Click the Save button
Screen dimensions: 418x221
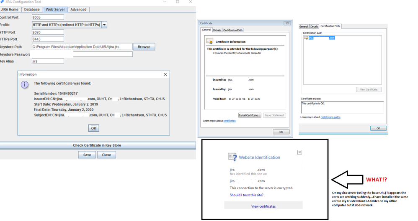point(87,155)
